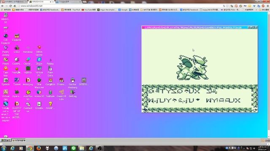Viewport: 270px width, 151px height.
Task: Open the Nanoloop desktop icon
Action: click(28, 49)
